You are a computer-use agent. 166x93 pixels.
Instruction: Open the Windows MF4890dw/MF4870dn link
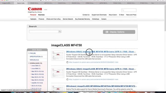101,86
